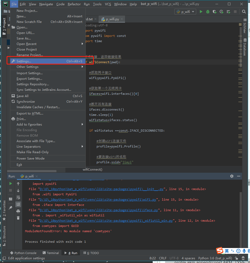Image resolution: width=250 pixels, height=263 pixels.
Task: Clear all console output with the trash icon
Action: click(x=18, y=218)
